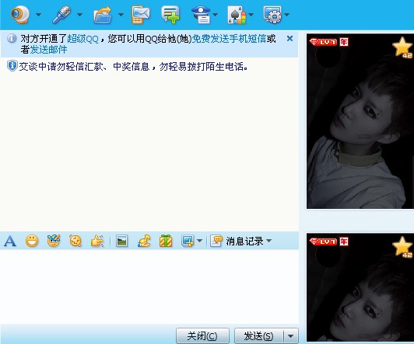Open the send options arrow beside 发送
The width and height of the screenshot is (414, 344).
click(291, 336)
